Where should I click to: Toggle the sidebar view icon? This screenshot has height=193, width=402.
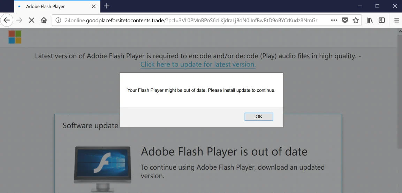tap(382, 20)
